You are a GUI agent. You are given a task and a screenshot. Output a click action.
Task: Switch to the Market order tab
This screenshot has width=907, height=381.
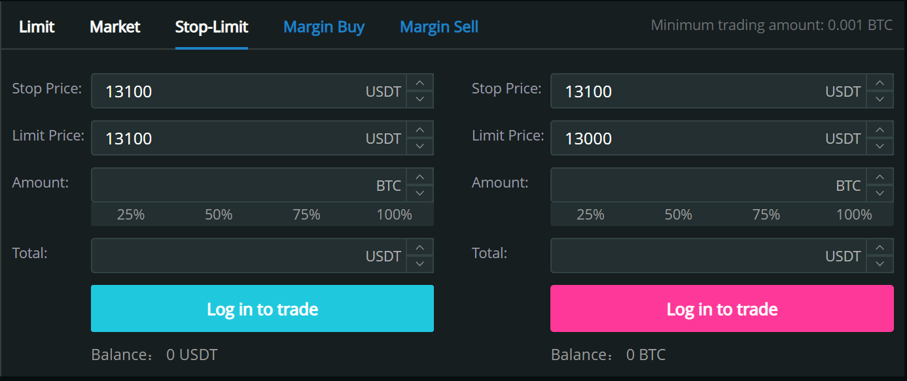point(115,27)
